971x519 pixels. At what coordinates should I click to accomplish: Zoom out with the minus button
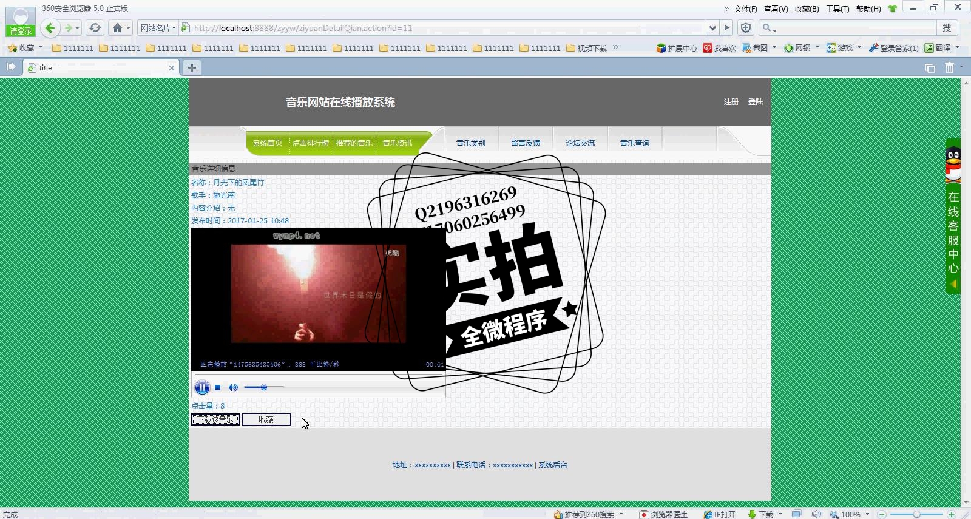882,514
